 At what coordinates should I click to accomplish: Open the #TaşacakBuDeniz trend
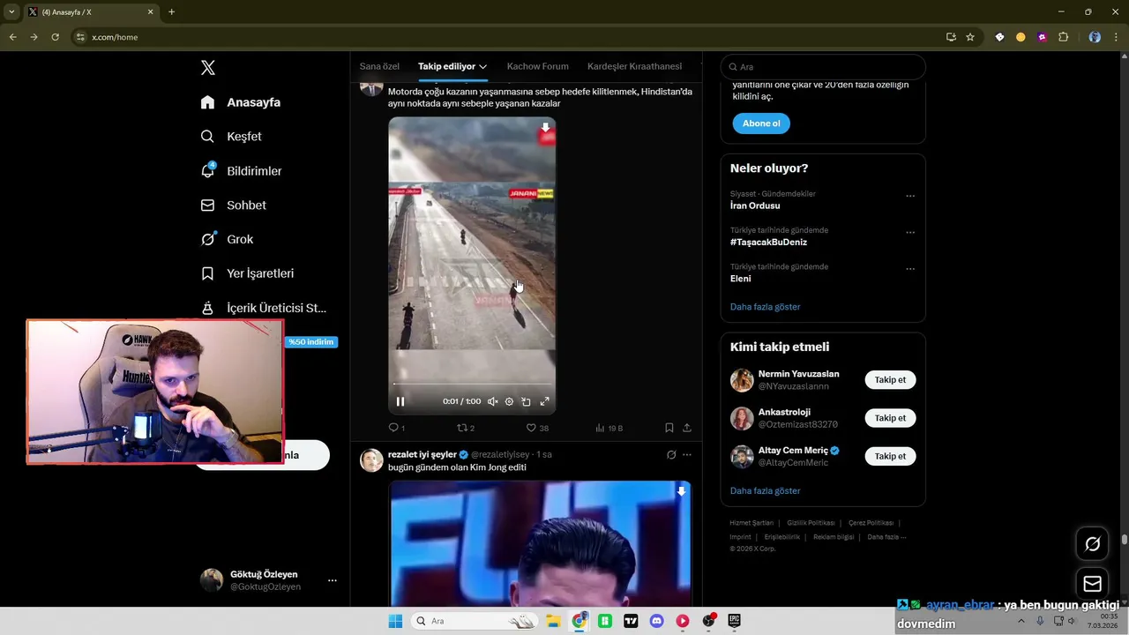click(768, 243)
